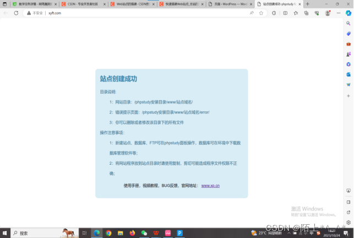Viewport: 354px width, 238px height.
Task: Open the sidebar shopping tag icon
Action: (348, 34)
